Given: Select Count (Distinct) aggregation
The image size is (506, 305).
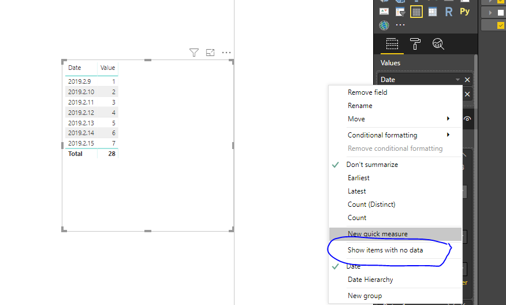Looking at the screenshot, I should click(371, 204).
